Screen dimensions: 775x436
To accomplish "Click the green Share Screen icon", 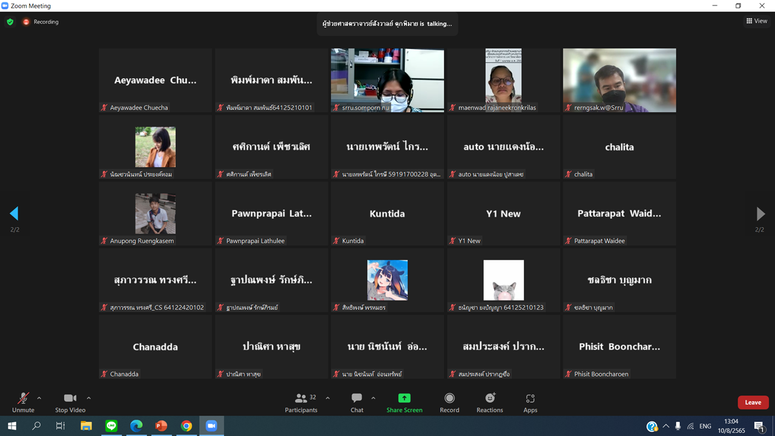I will [x=404, y=398].
